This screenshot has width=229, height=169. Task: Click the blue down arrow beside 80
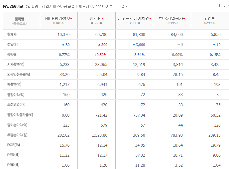point(63,45)
